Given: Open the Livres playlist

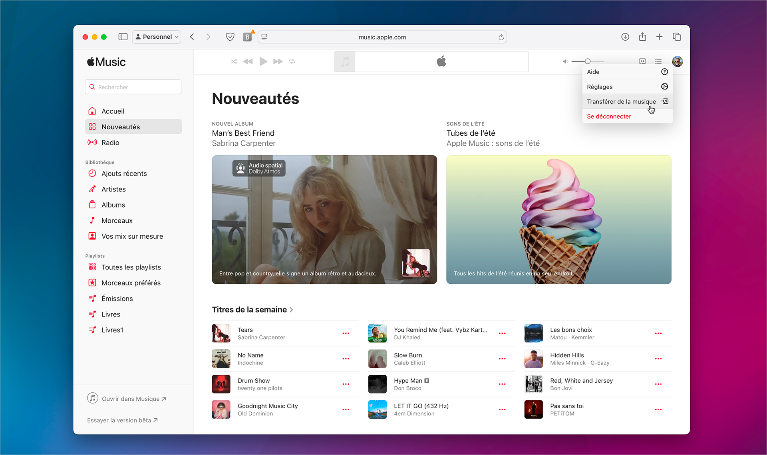Looking at the screenshot, I should [x=133, y=314].
